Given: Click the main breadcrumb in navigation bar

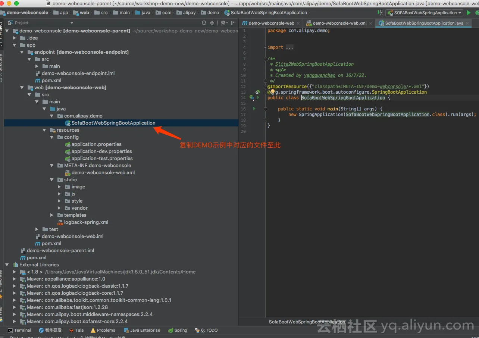Looking at the screenshot, I should coord(122,13).
